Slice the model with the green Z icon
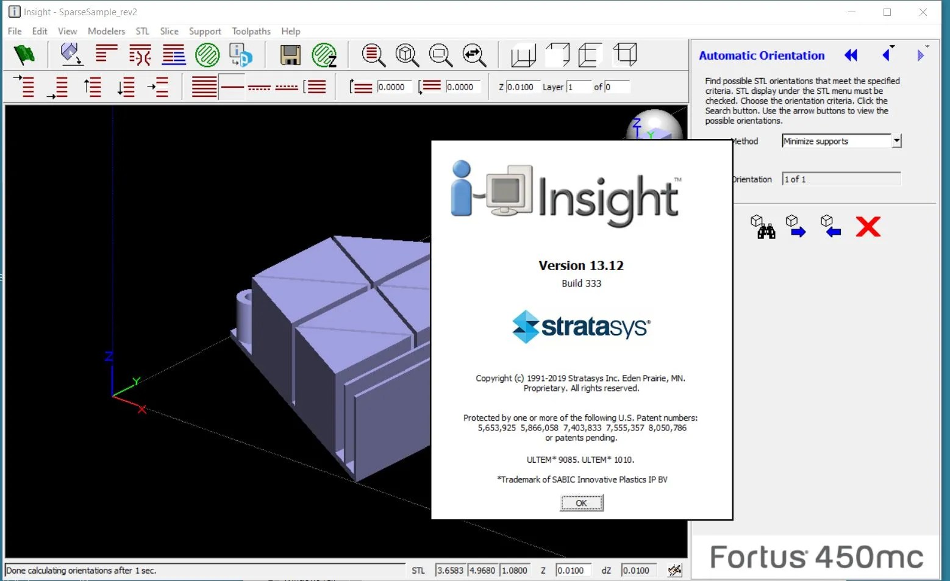Screen dimensions: 950x581 pyautogui.click(x=325, y=55)
